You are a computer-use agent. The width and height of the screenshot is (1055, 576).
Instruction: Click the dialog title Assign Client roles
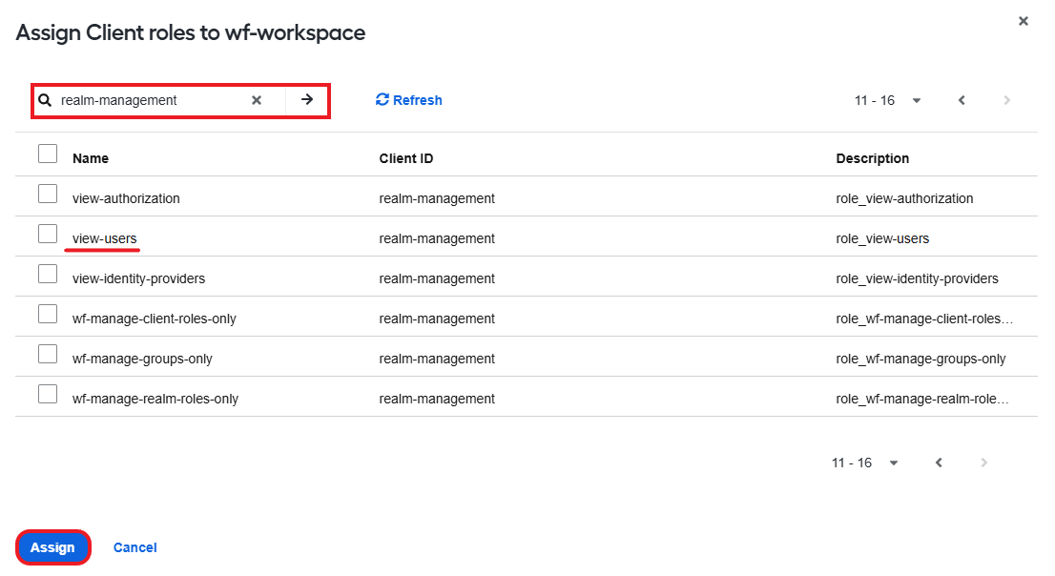(191, 32)
